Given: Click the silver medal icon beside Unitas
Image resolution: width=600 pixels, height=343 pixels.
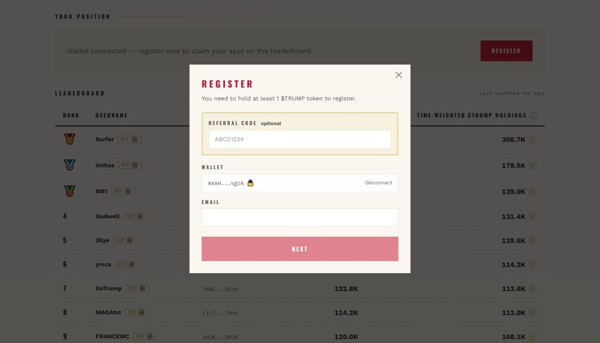Looking at the screenshot, I should tap(70, 165).
